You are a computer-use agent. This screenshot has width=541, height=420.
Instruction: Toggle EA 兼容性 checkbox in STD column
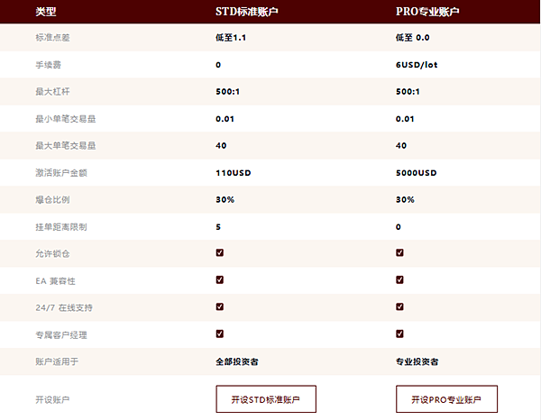click(220, 279)
